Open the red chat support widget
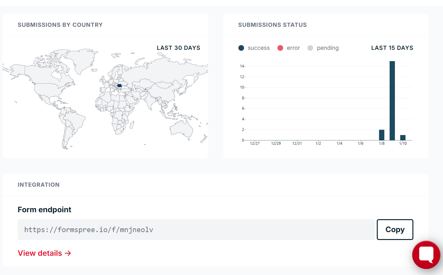 point(426,255)
